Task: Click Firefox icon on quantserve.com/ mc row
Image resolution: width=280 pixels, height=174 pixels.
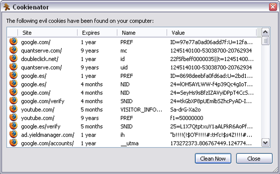Action: click(13, 50)
